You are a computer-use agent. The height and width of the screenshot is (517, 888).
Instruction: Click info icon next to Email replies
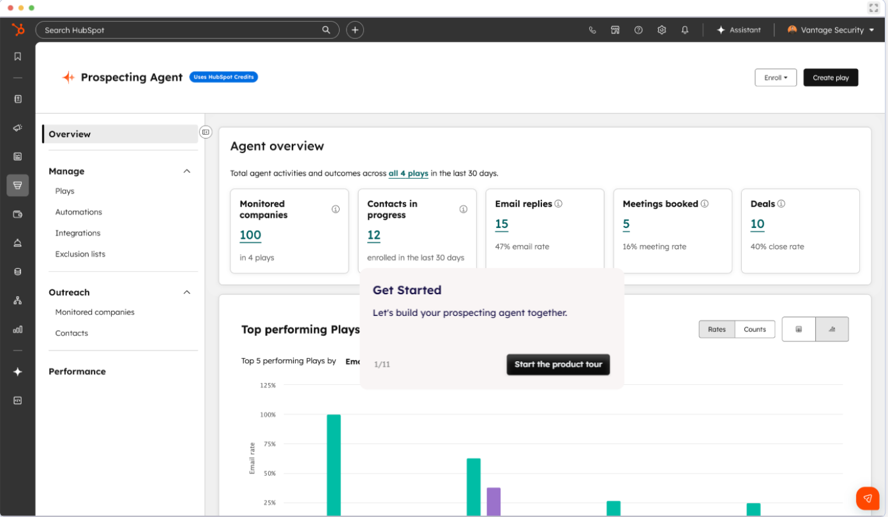(x=558, y=204)
